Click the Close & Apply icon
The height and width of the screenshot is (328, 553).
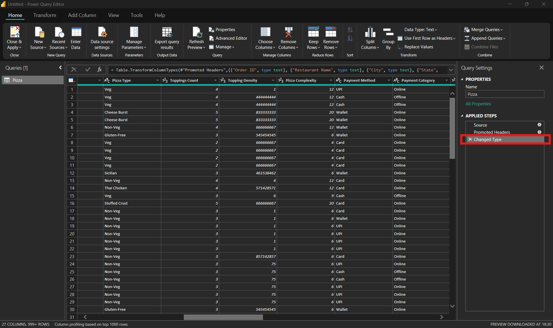(x=14, y=32)
